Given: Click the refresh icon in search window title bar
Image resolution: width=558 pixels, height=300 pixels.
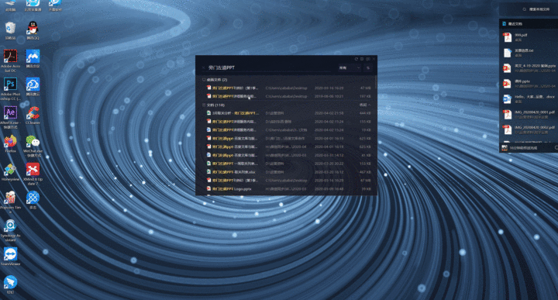Looking at the screenshot, I should 356,59.
